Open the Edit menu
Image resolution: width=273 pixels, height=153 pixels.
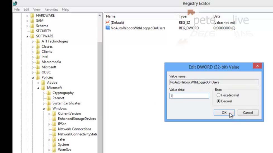pos(26,9)
